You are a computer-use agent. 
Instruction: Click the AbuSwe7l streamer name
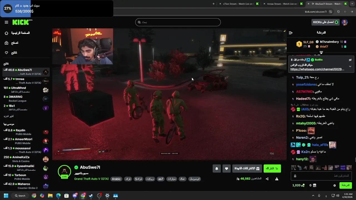tap(90, 167)
